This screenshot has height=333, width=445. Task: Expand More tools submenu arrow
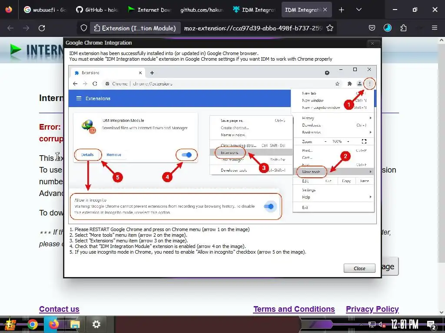tap(371, 172)
